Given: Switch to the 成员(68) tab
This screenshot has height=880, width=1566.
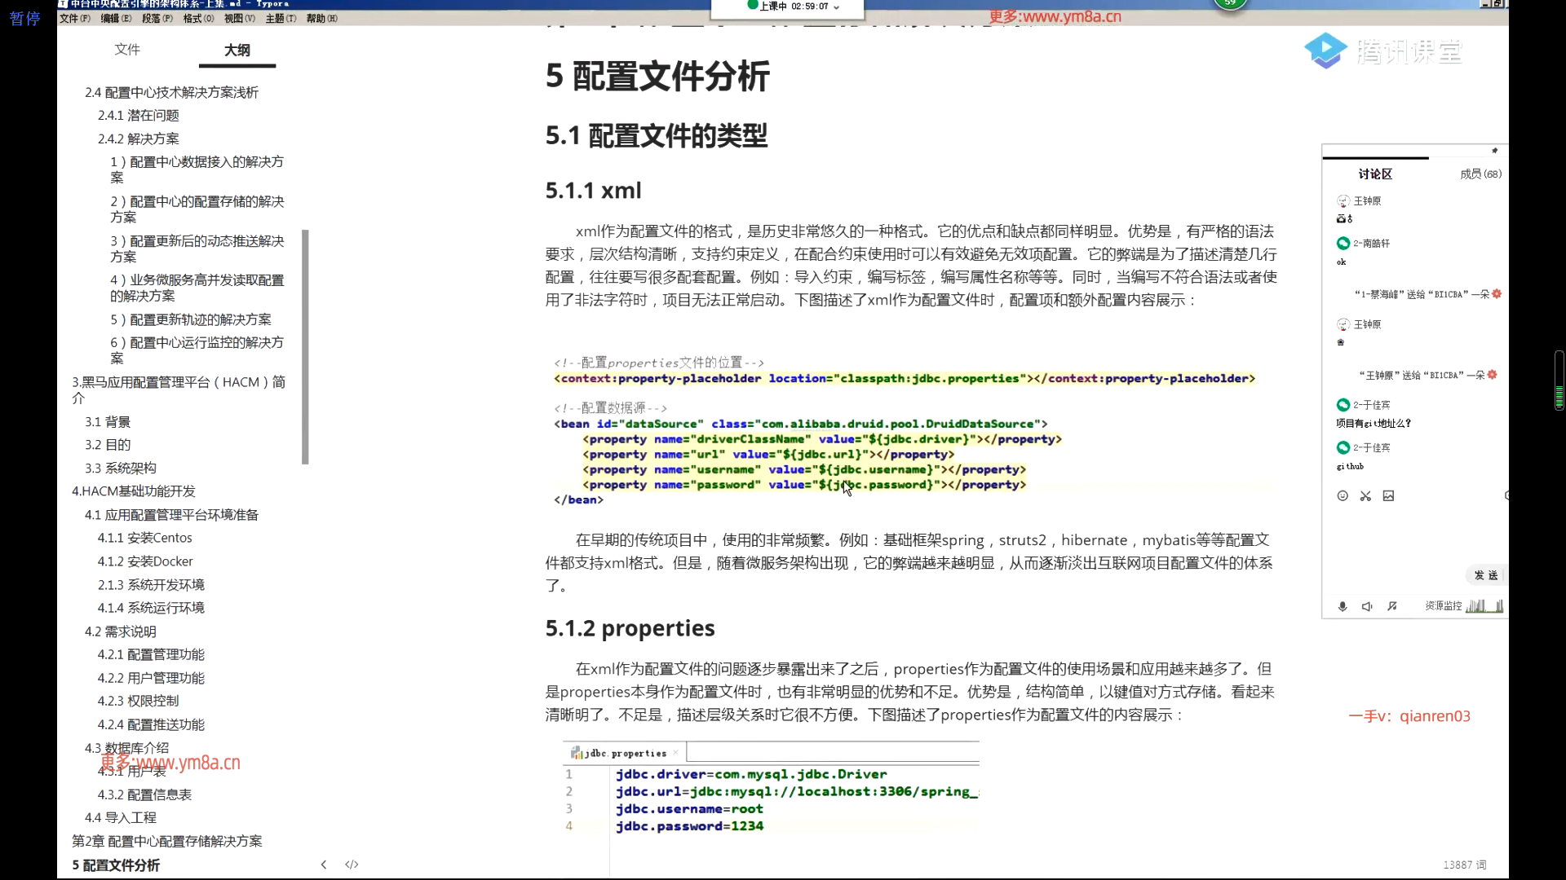Looking at the screenshot, I should click(1480, 174).
